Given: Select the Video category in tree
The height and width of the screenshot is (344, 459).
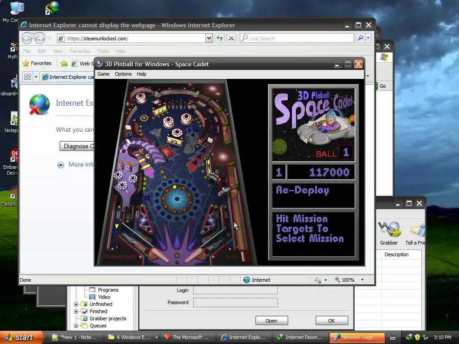Looking at the screenshot, I should tap(104, 297).
